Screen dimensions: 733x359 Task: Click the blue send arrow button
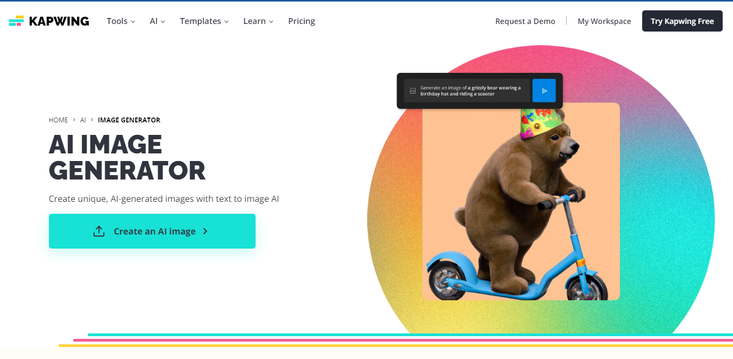pyautogui.click(x=544, y=91)
